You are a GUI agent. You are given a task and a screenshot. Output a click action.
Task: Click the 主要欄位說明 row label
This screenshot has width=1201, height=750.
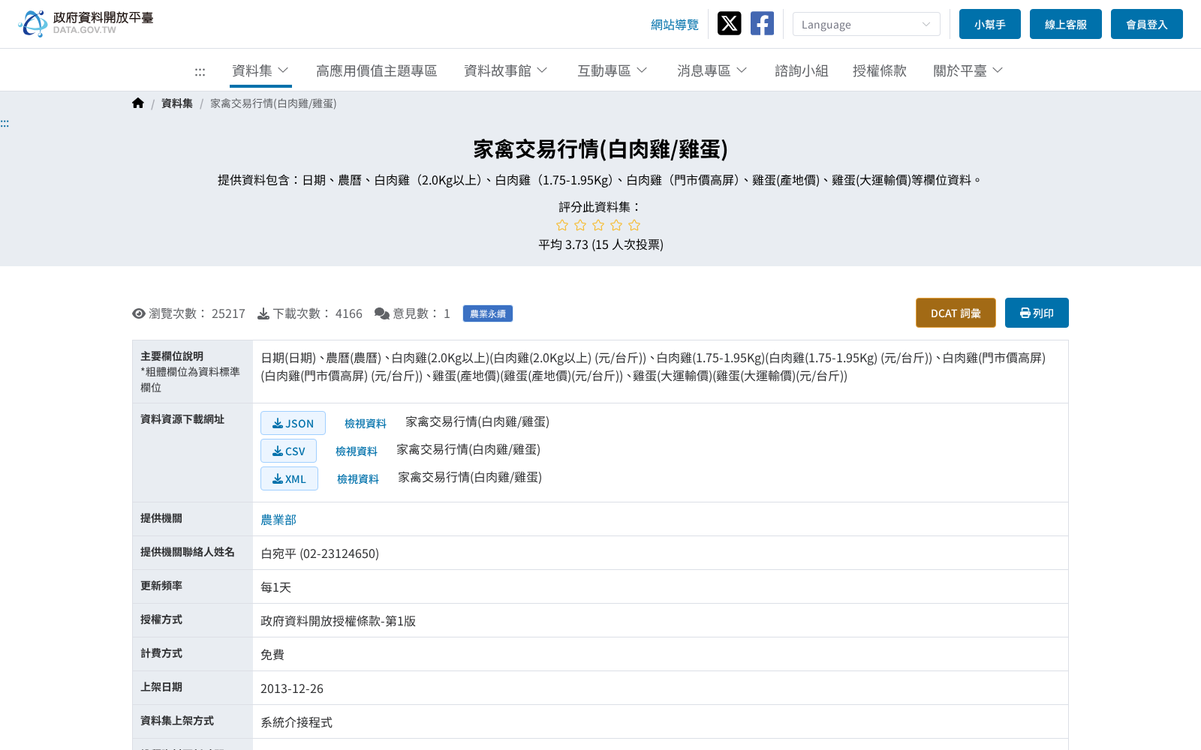(x=172, y=356)
